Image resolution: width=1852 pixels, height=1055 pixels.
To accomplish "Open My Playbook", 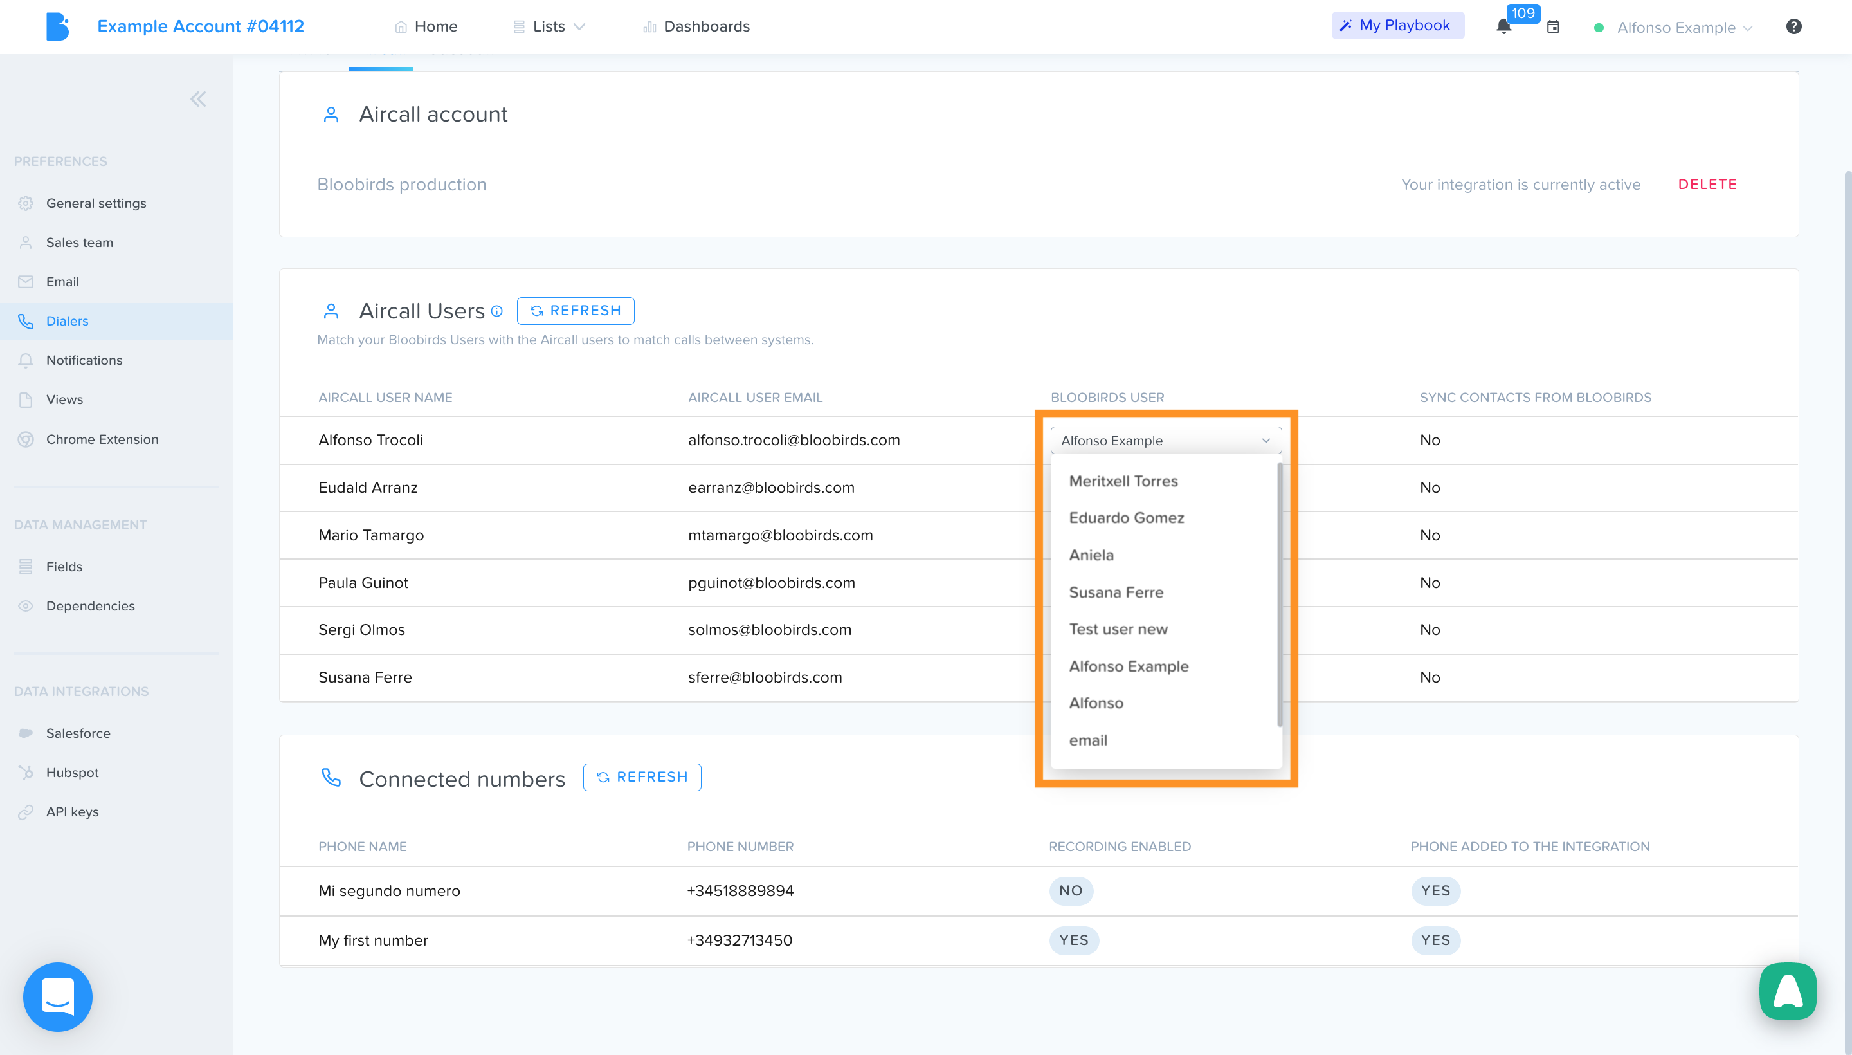I will [1397, 25].
